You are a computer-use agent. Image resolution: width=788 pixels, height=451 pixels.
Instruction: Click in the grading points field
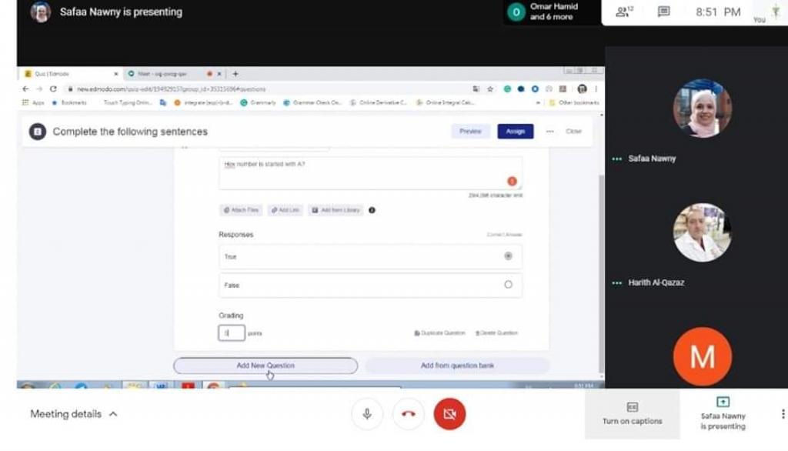point(232,333)
